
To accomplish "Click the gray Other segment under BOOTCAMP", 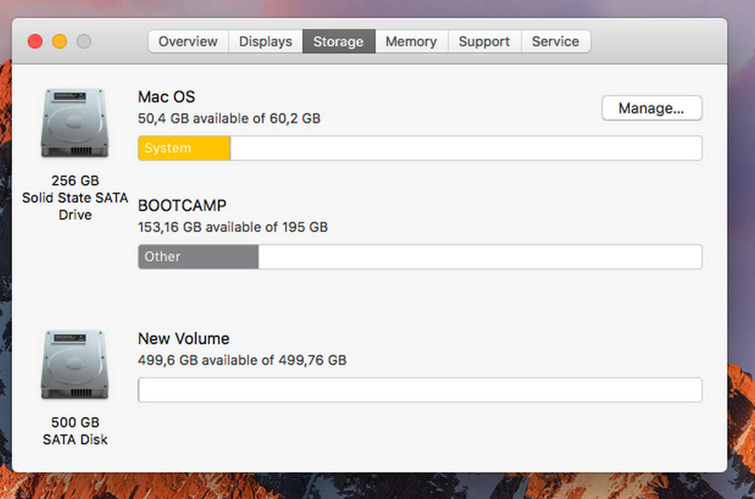I will coord(197,257).
